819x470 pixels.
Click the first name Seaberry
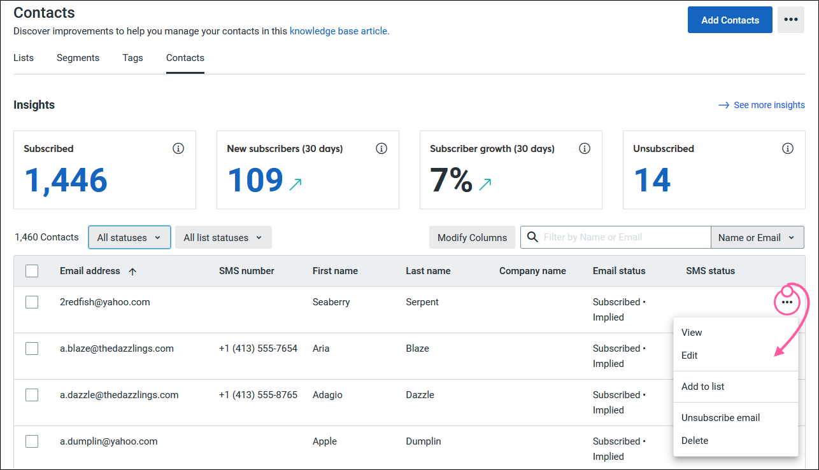331,302
